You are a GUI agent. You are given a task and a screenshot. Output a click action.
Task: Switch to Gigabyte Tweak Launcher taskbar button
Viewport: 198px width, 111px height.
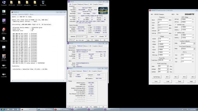(x=62, y=110)
